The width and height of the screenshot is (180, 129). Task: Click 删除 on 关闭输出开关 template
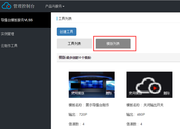(x=167, y=93)
